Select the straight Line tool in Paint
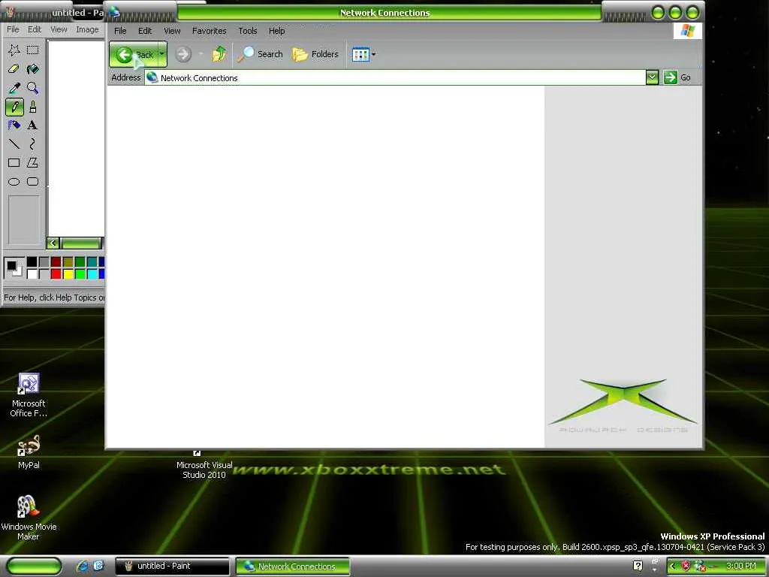Viewport: 769px width, 577px height. (x=14, y=143)
